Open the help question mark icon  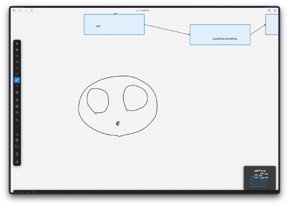click(x=17, y=162)
